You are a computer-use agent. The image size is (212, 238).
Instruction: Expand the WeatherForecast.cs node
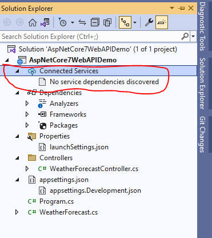coord(17,212)
